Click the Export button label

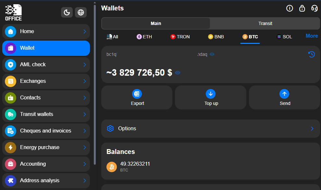(137, 103)
